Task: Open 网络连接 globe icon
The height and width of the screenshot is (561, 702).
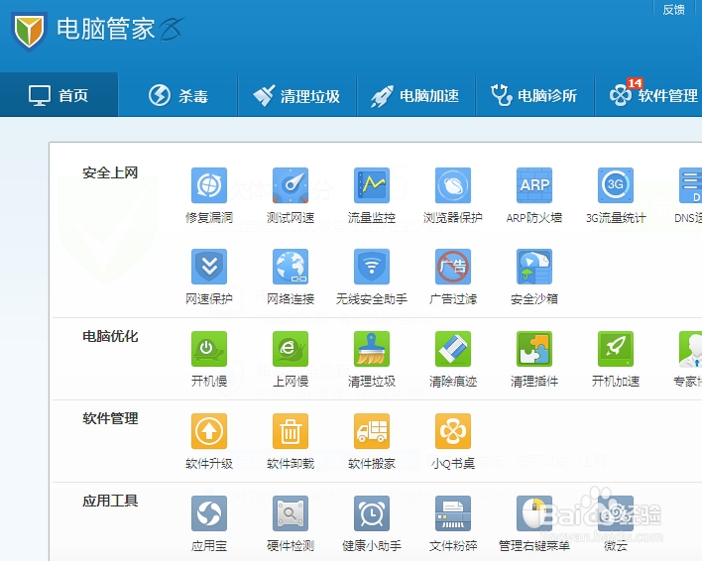Action: click(x=291, y=267)
